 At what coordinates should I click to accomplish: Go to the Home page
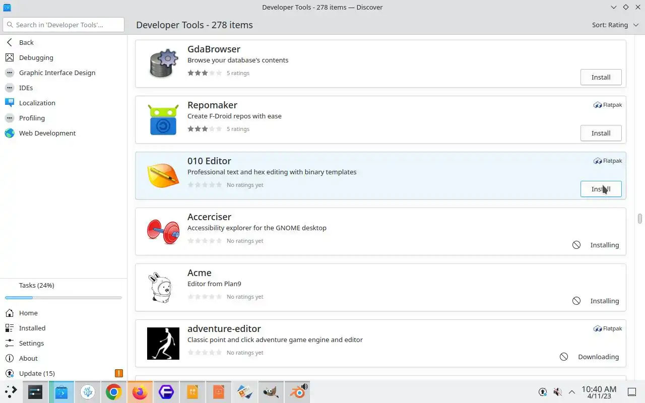pyautogui.click(x=63, y=313)
